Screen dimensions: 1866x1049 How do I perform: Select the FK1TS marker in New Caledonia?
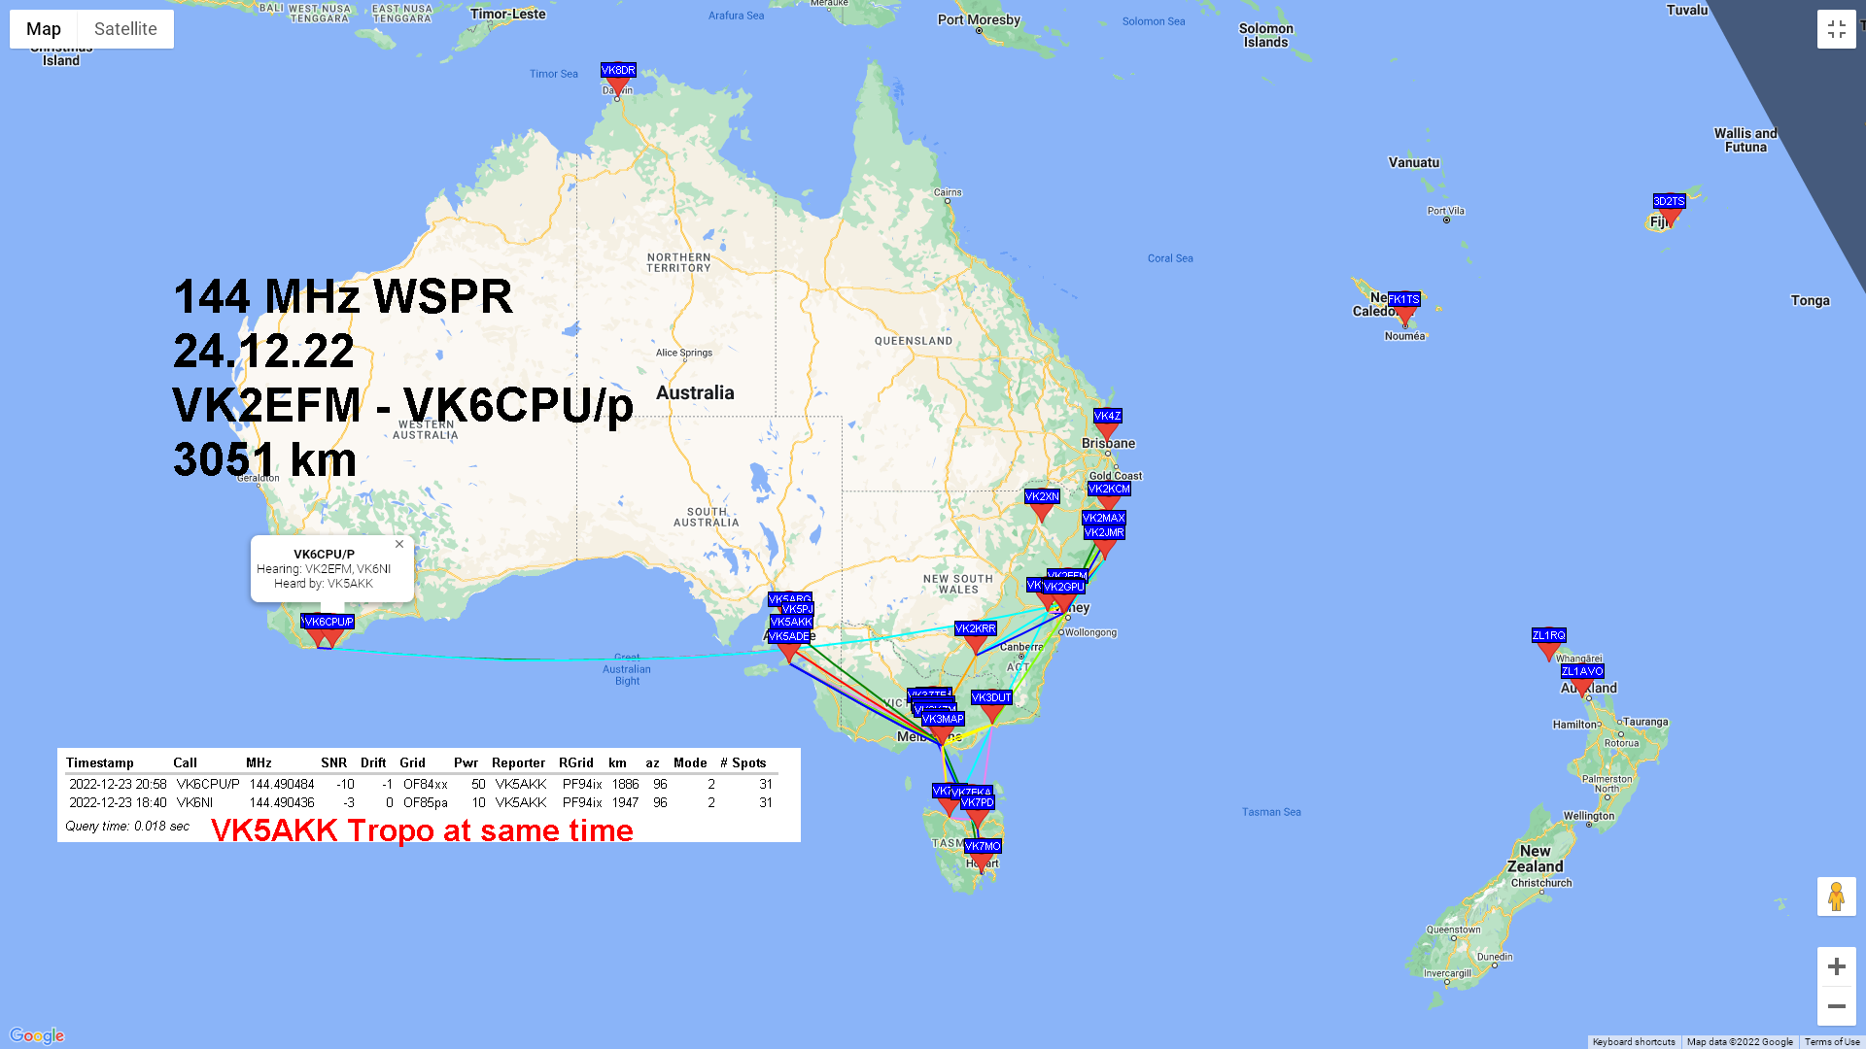(x=1404, y=313)
